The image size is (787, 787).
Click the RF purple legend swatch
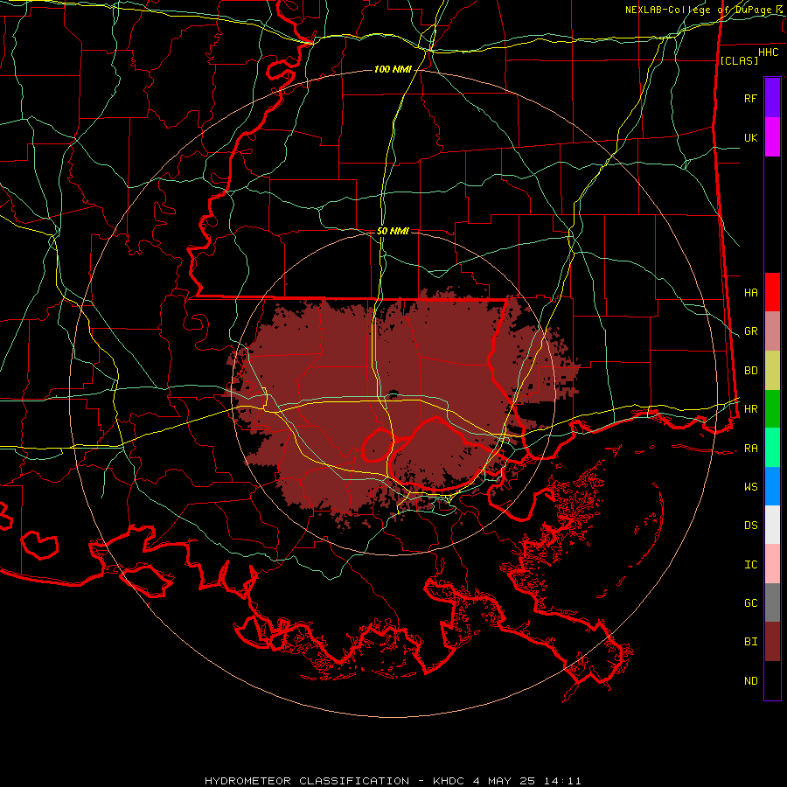point(772,98)
